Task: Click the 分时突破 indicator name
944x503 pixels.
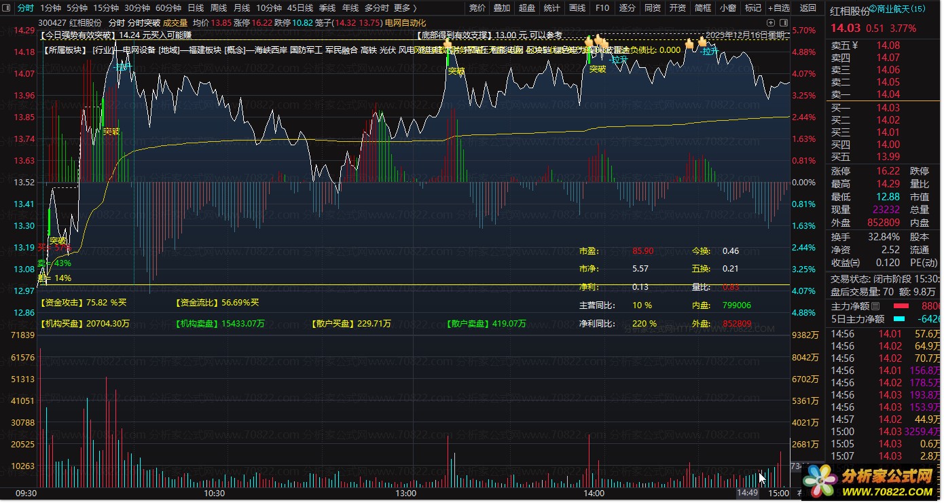Action: pyautogui.click(x=144, y=23)
